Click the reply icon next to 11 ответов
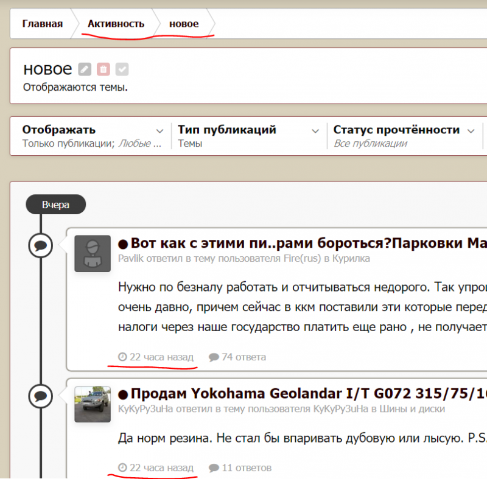Screen dimensions: 487x479 pos(215,467)
